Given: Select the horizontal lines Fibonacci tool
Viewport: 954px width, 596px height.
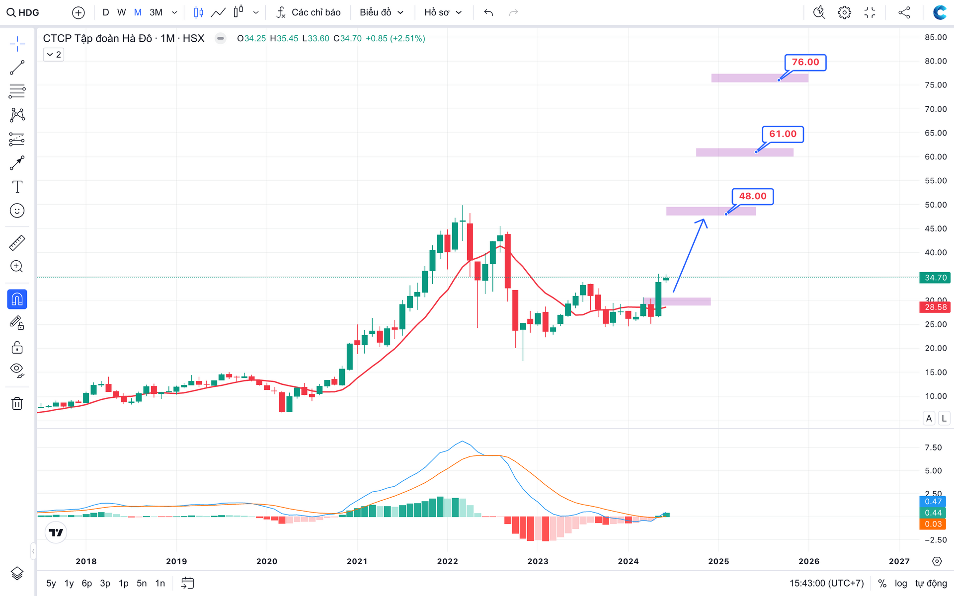Looking at the screenshot, I should point(17,91).
